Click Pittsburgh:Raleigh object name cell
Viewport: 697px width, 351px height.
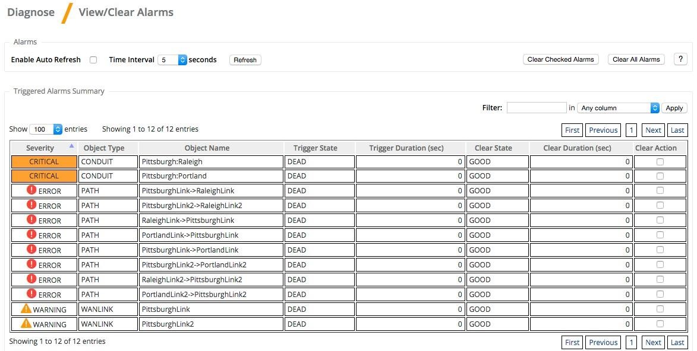tap(211, 161)
